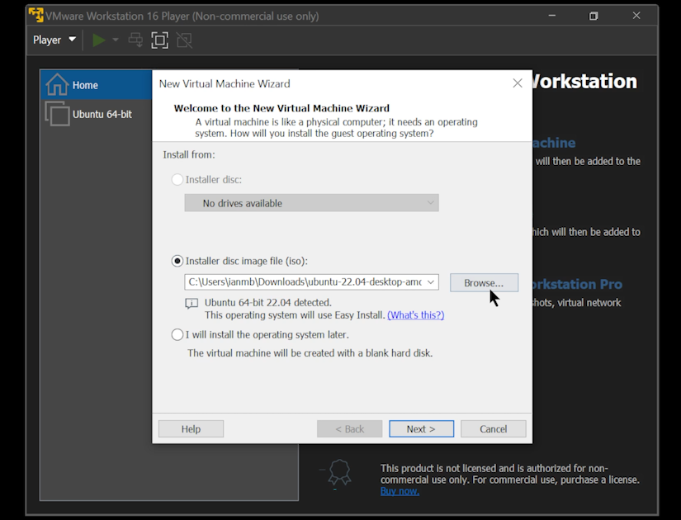Select I will install the operating system later
The image size is (681, 520).
(x=177, y=334)
